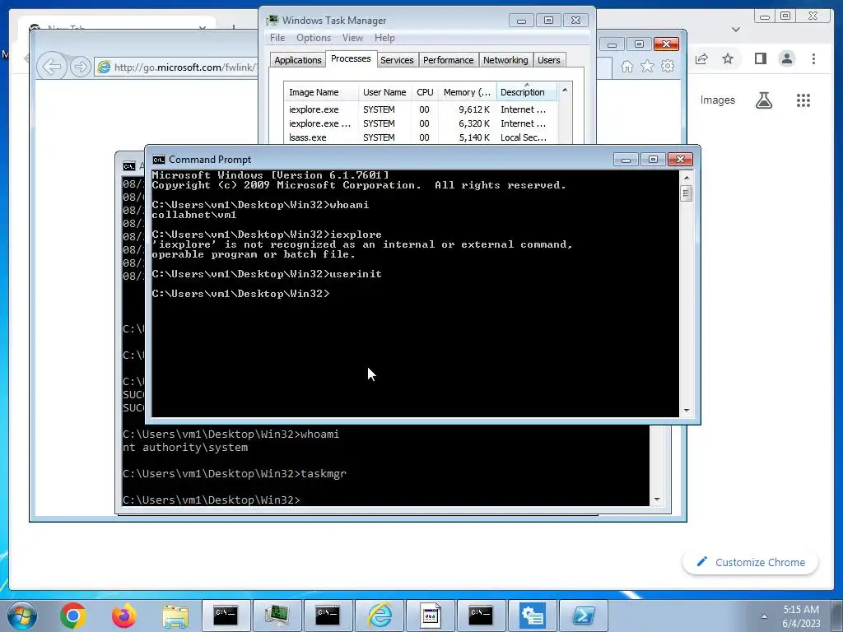843x632 pixels.
Task: Click Command Prompt scrollbar down arrow
Action: coord(686,411)
